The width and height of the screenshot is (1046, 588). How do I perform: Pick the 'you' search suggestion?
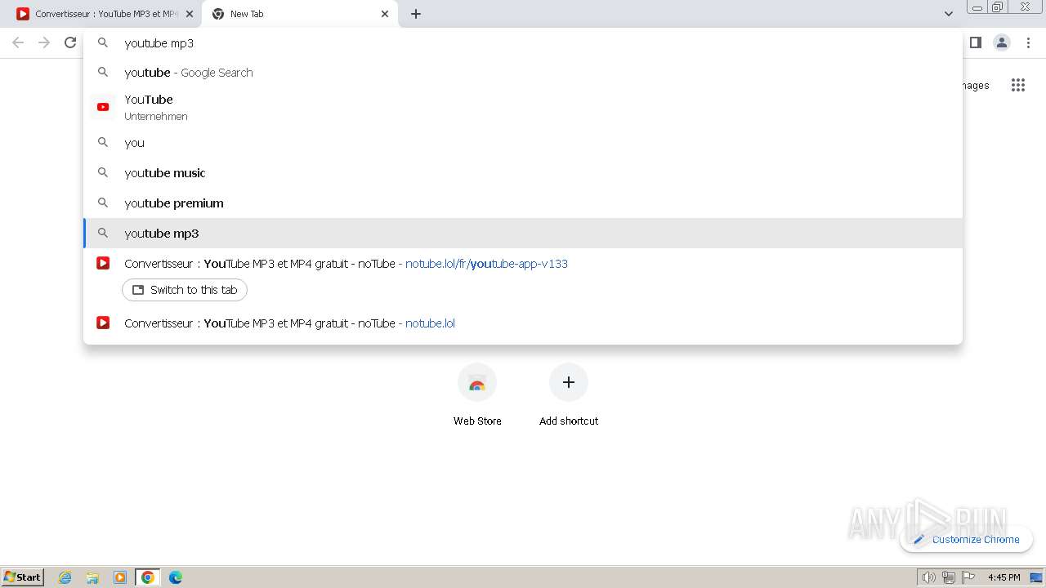click(523, 143)
